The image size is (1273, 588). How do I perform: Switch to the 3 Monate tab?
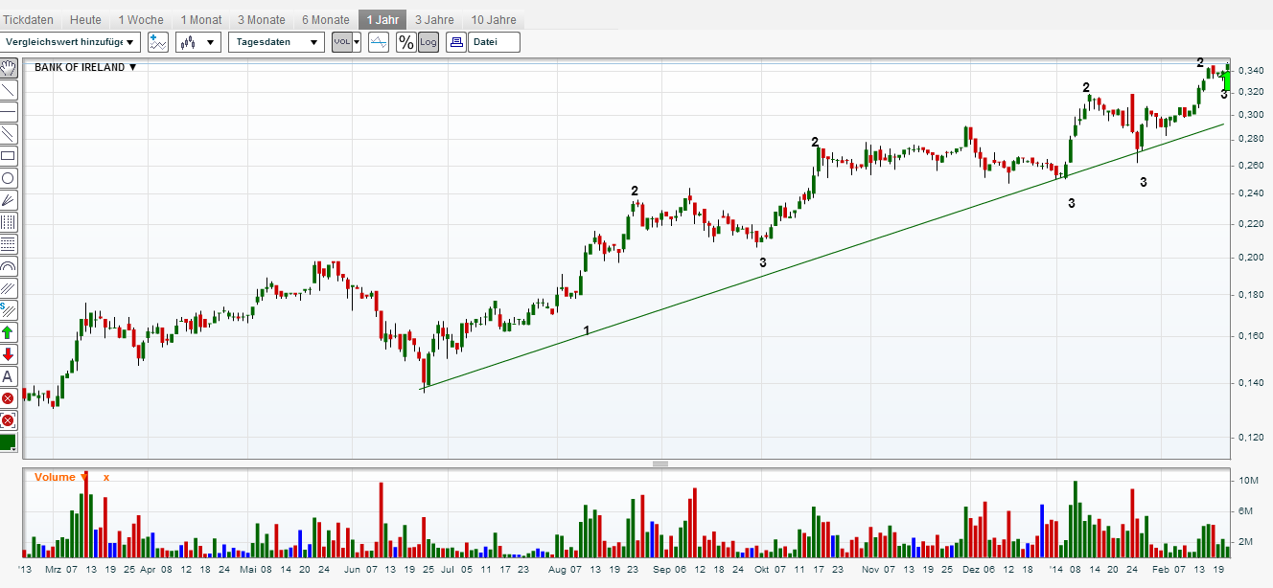point(262,19)
